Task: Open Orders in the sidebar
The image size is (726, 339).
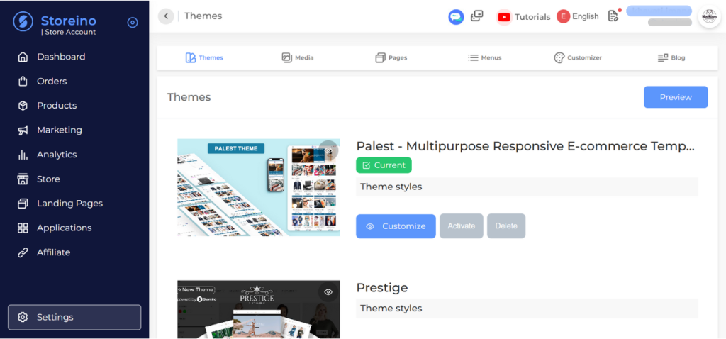Action: coord(52,82)
